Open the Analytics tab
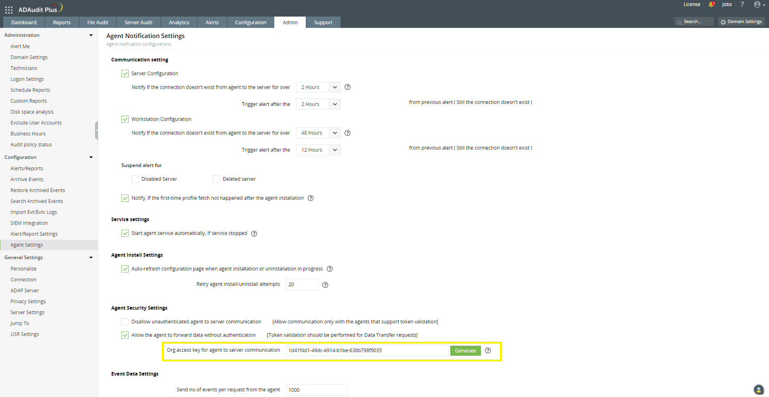This screenshot has width=769, height=397. [x=178, y=22]
